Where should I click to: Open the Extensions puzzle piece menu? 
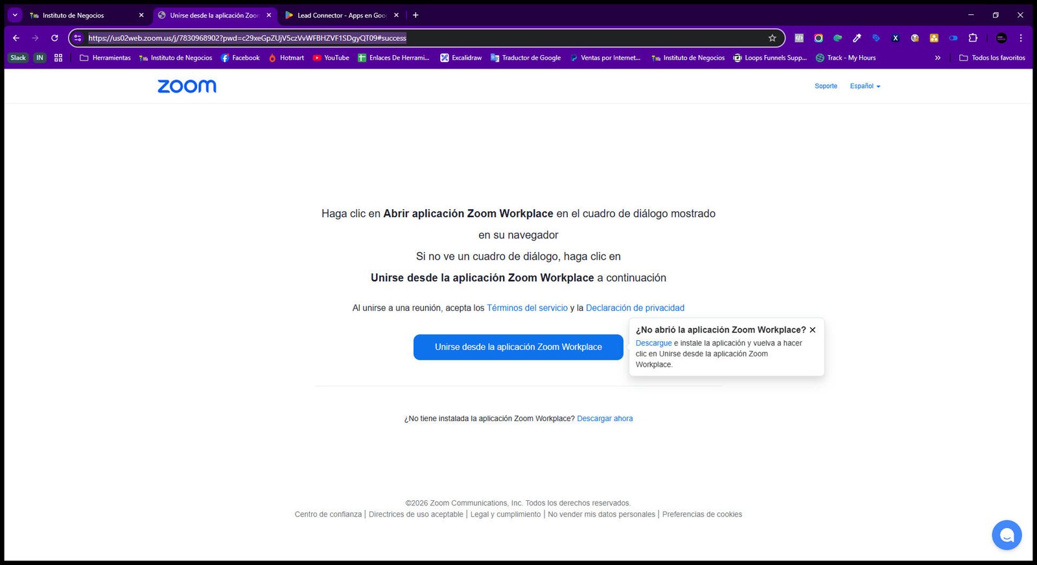[973, 38]
